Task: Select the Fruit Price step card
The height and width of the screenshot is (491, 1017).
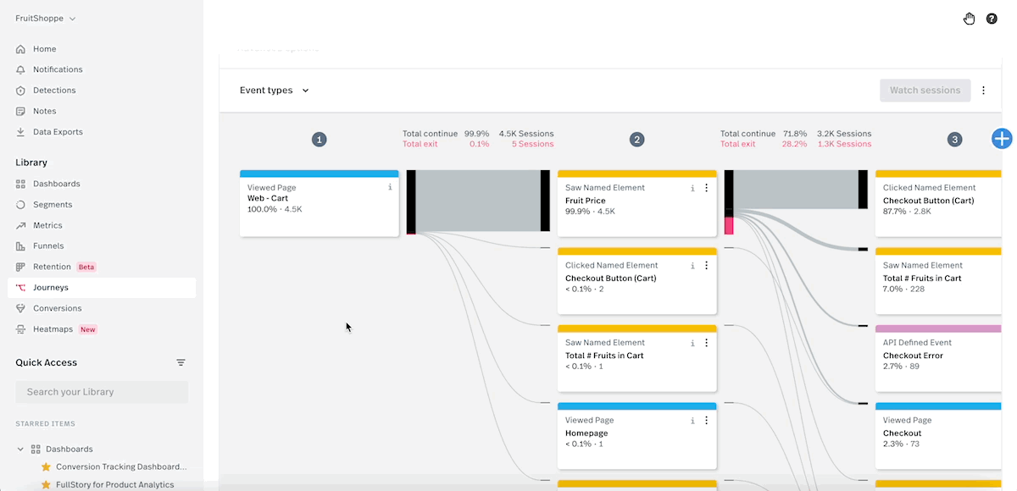Action: pyautogui.click(x=637, y=203)
